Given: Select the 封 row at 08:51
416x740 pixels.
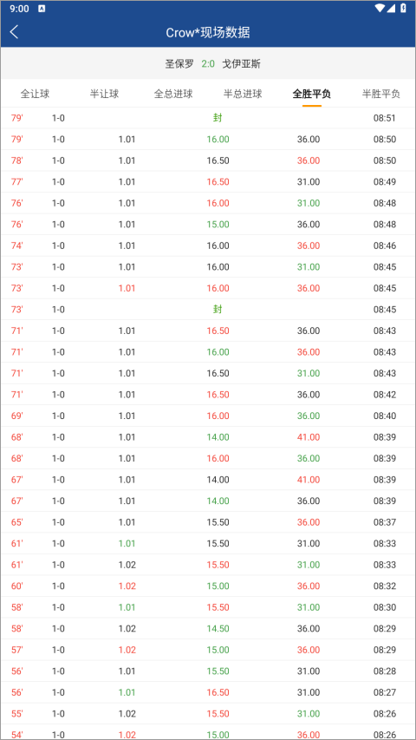Looking at the screenshot, I should click(x=208, y=118).
